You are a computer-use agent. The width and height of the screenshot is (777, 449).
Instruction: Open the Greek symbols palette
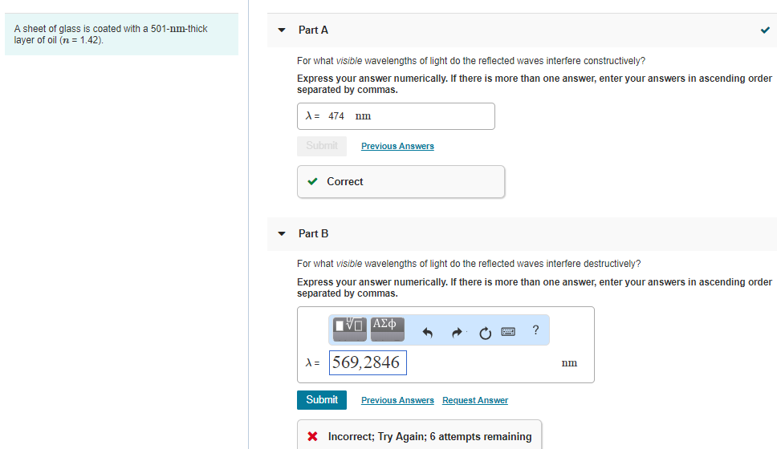(388, 330)
